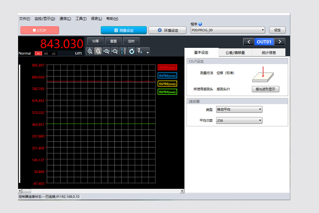Image resolution: width=319 pixels, height=213 pixels.
Task: Go to previous OUT with left arrow
Action: click(248, 42)
